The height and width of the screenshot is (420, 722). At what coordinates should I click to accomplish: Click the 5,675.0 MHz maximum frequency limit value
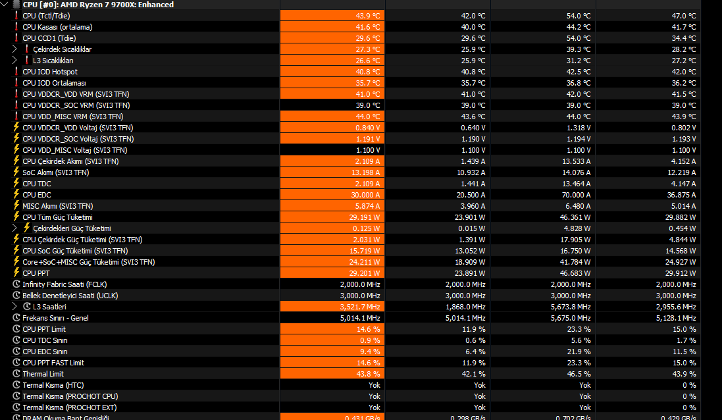coord(571,318)
